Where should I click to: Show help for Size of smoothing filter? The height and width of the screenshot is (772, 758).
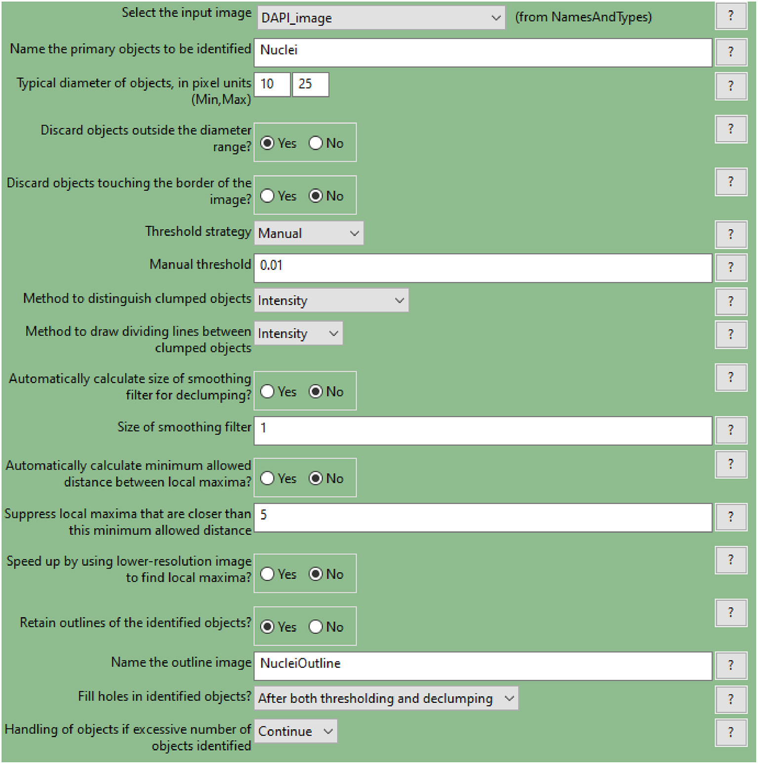point(730,430)
